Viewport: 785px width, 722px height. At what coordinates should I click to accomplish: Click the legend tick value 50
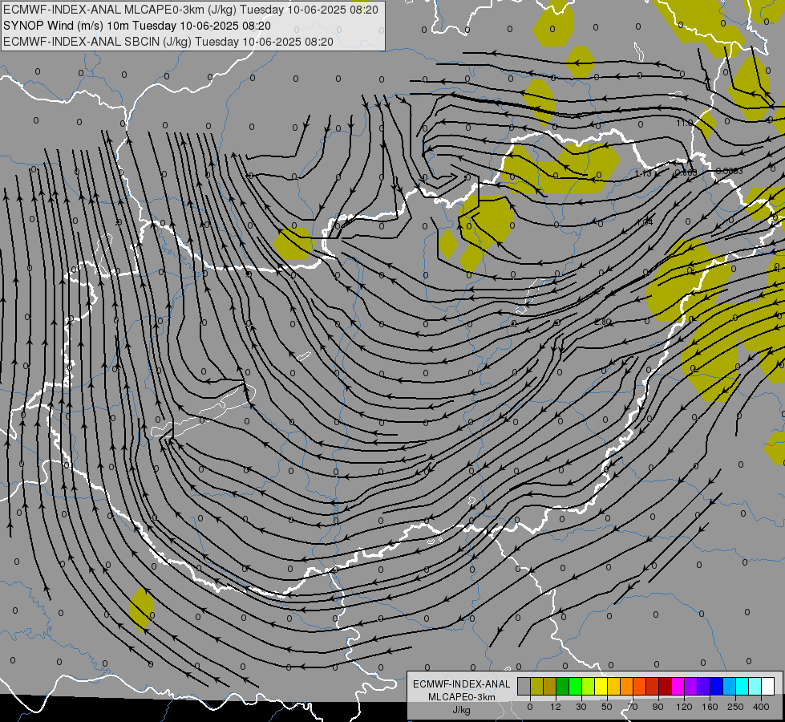point(607,707)
